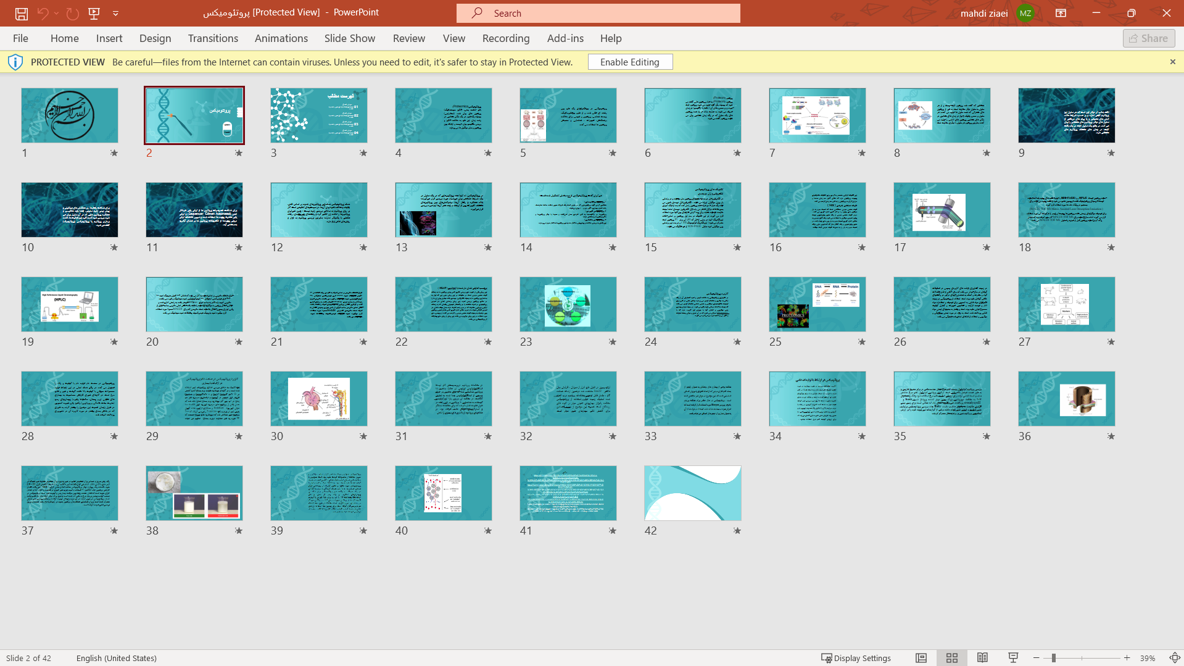Switch to the Insert tab

pos(109,38)
